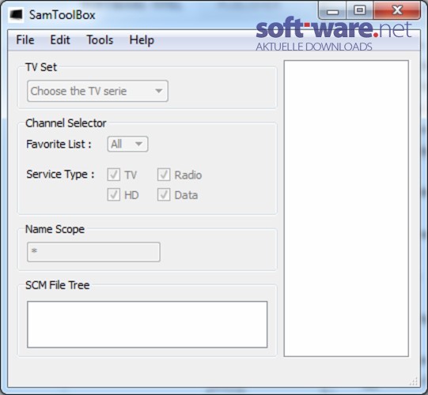Viewport: 428px width, 395px height.
Task: Click inside the SCM File Tree box
Action: click(x=147, y=325)
